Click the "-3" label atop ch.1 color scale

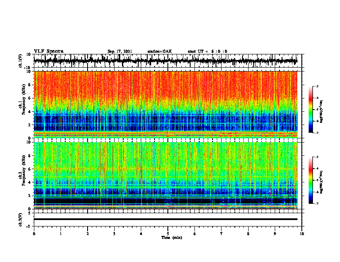click(317, 86)
